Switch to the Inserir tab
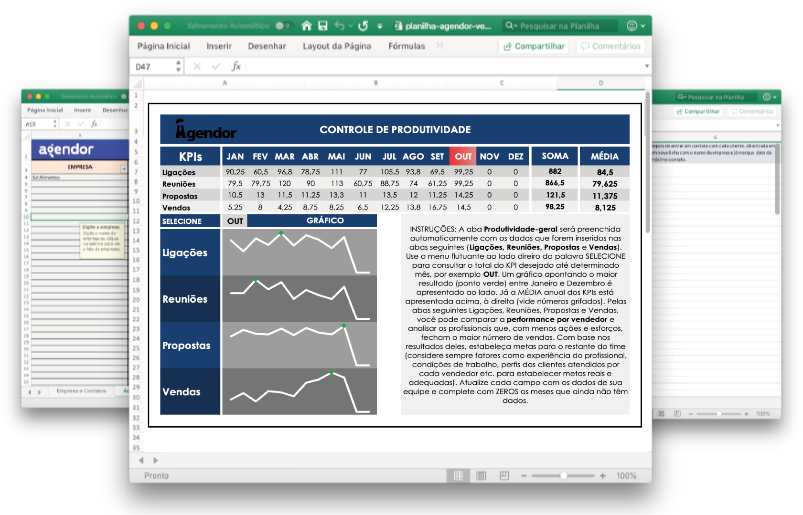 [219, 46]
